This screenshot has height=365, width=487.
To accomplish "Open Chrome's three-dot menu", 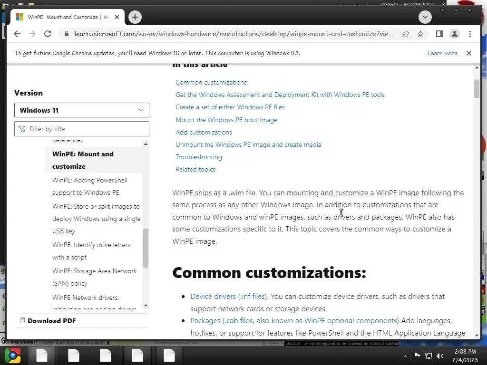I will click(x=470, y=34).
